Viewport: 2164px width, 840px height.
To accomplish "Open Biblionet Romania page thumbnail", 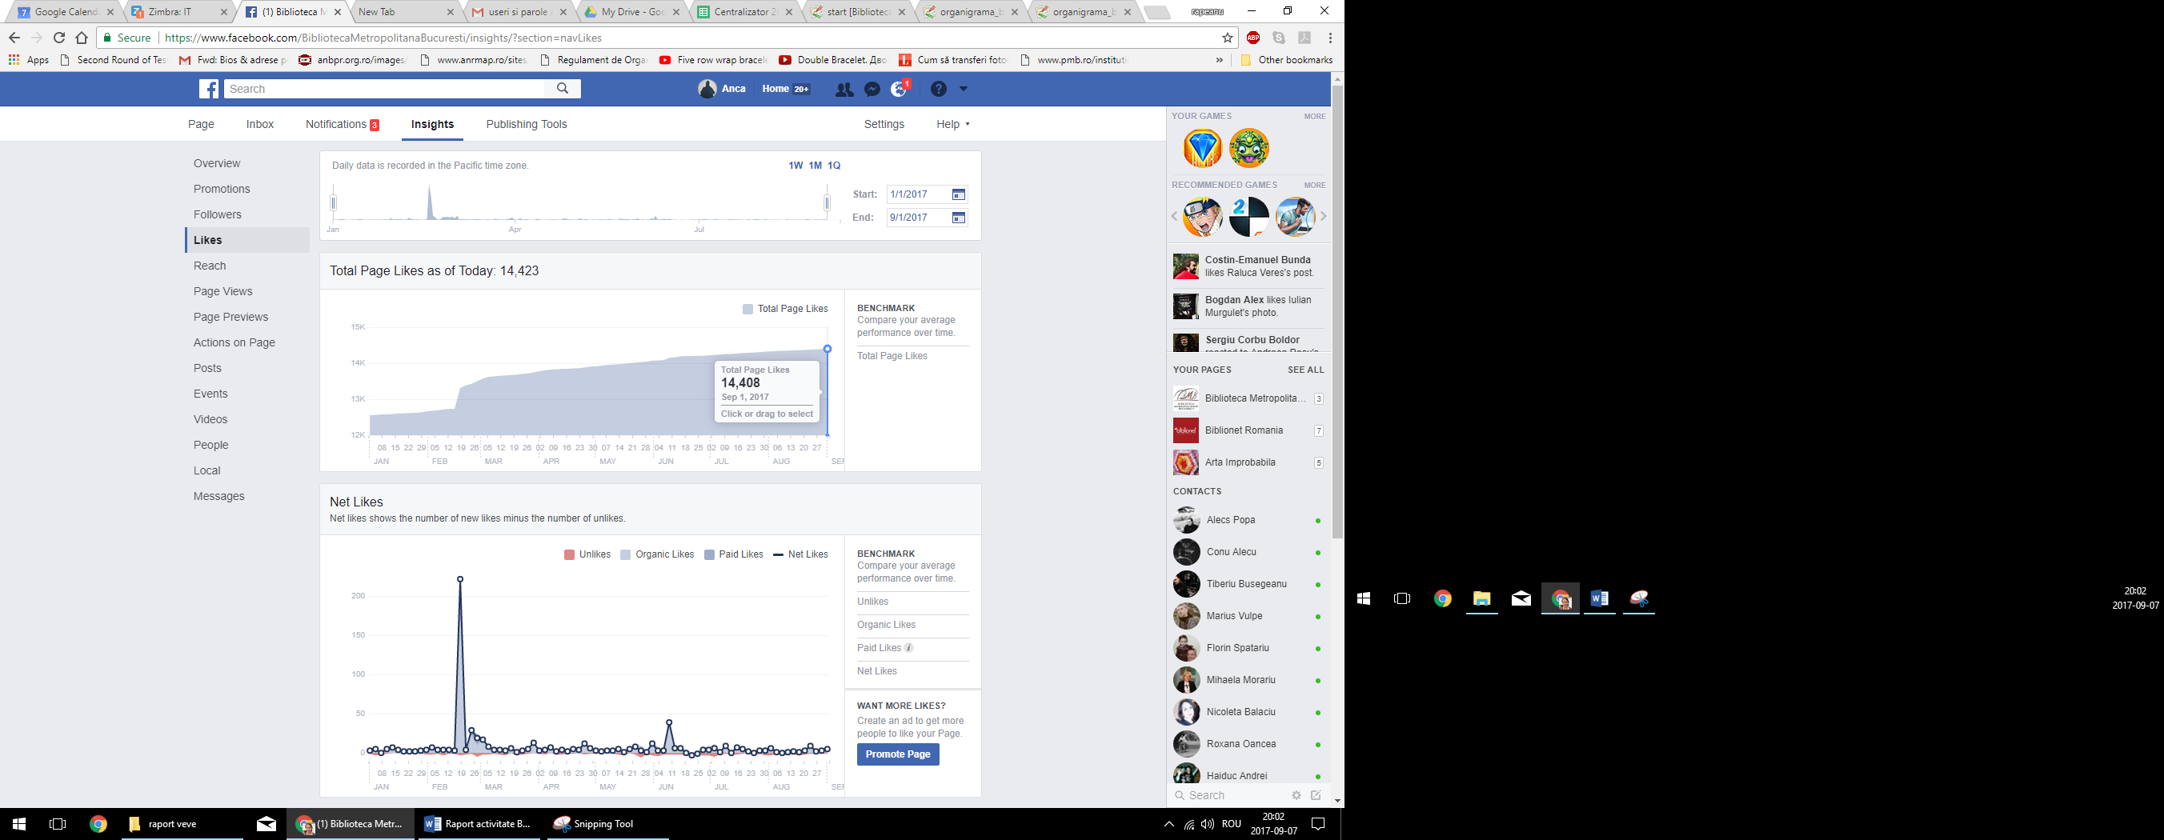I will [1186, 430].
